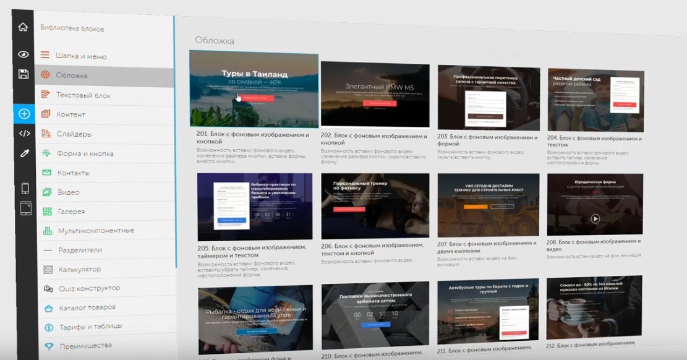The image size is (687, 360).
Task: Click title 208. Блок с фоновым изображением и видео
Action: [594, 245]
